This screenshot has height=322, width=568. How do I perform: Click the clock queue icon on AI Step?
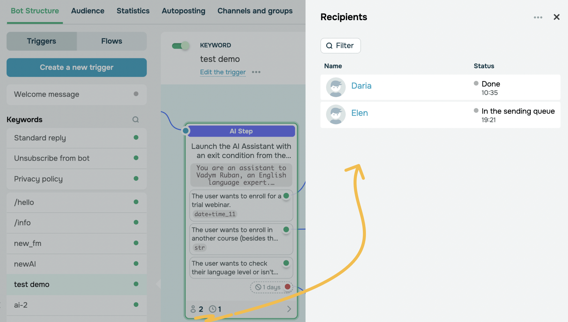(213, 309)
